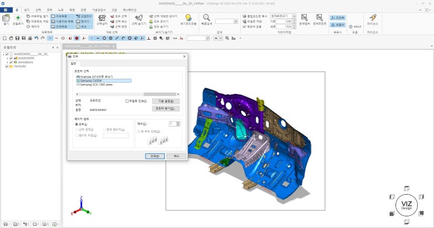Screen dimensions: 434x228
Task: Open the 측정 ribbon tab
Action: (x=72, y=10)
